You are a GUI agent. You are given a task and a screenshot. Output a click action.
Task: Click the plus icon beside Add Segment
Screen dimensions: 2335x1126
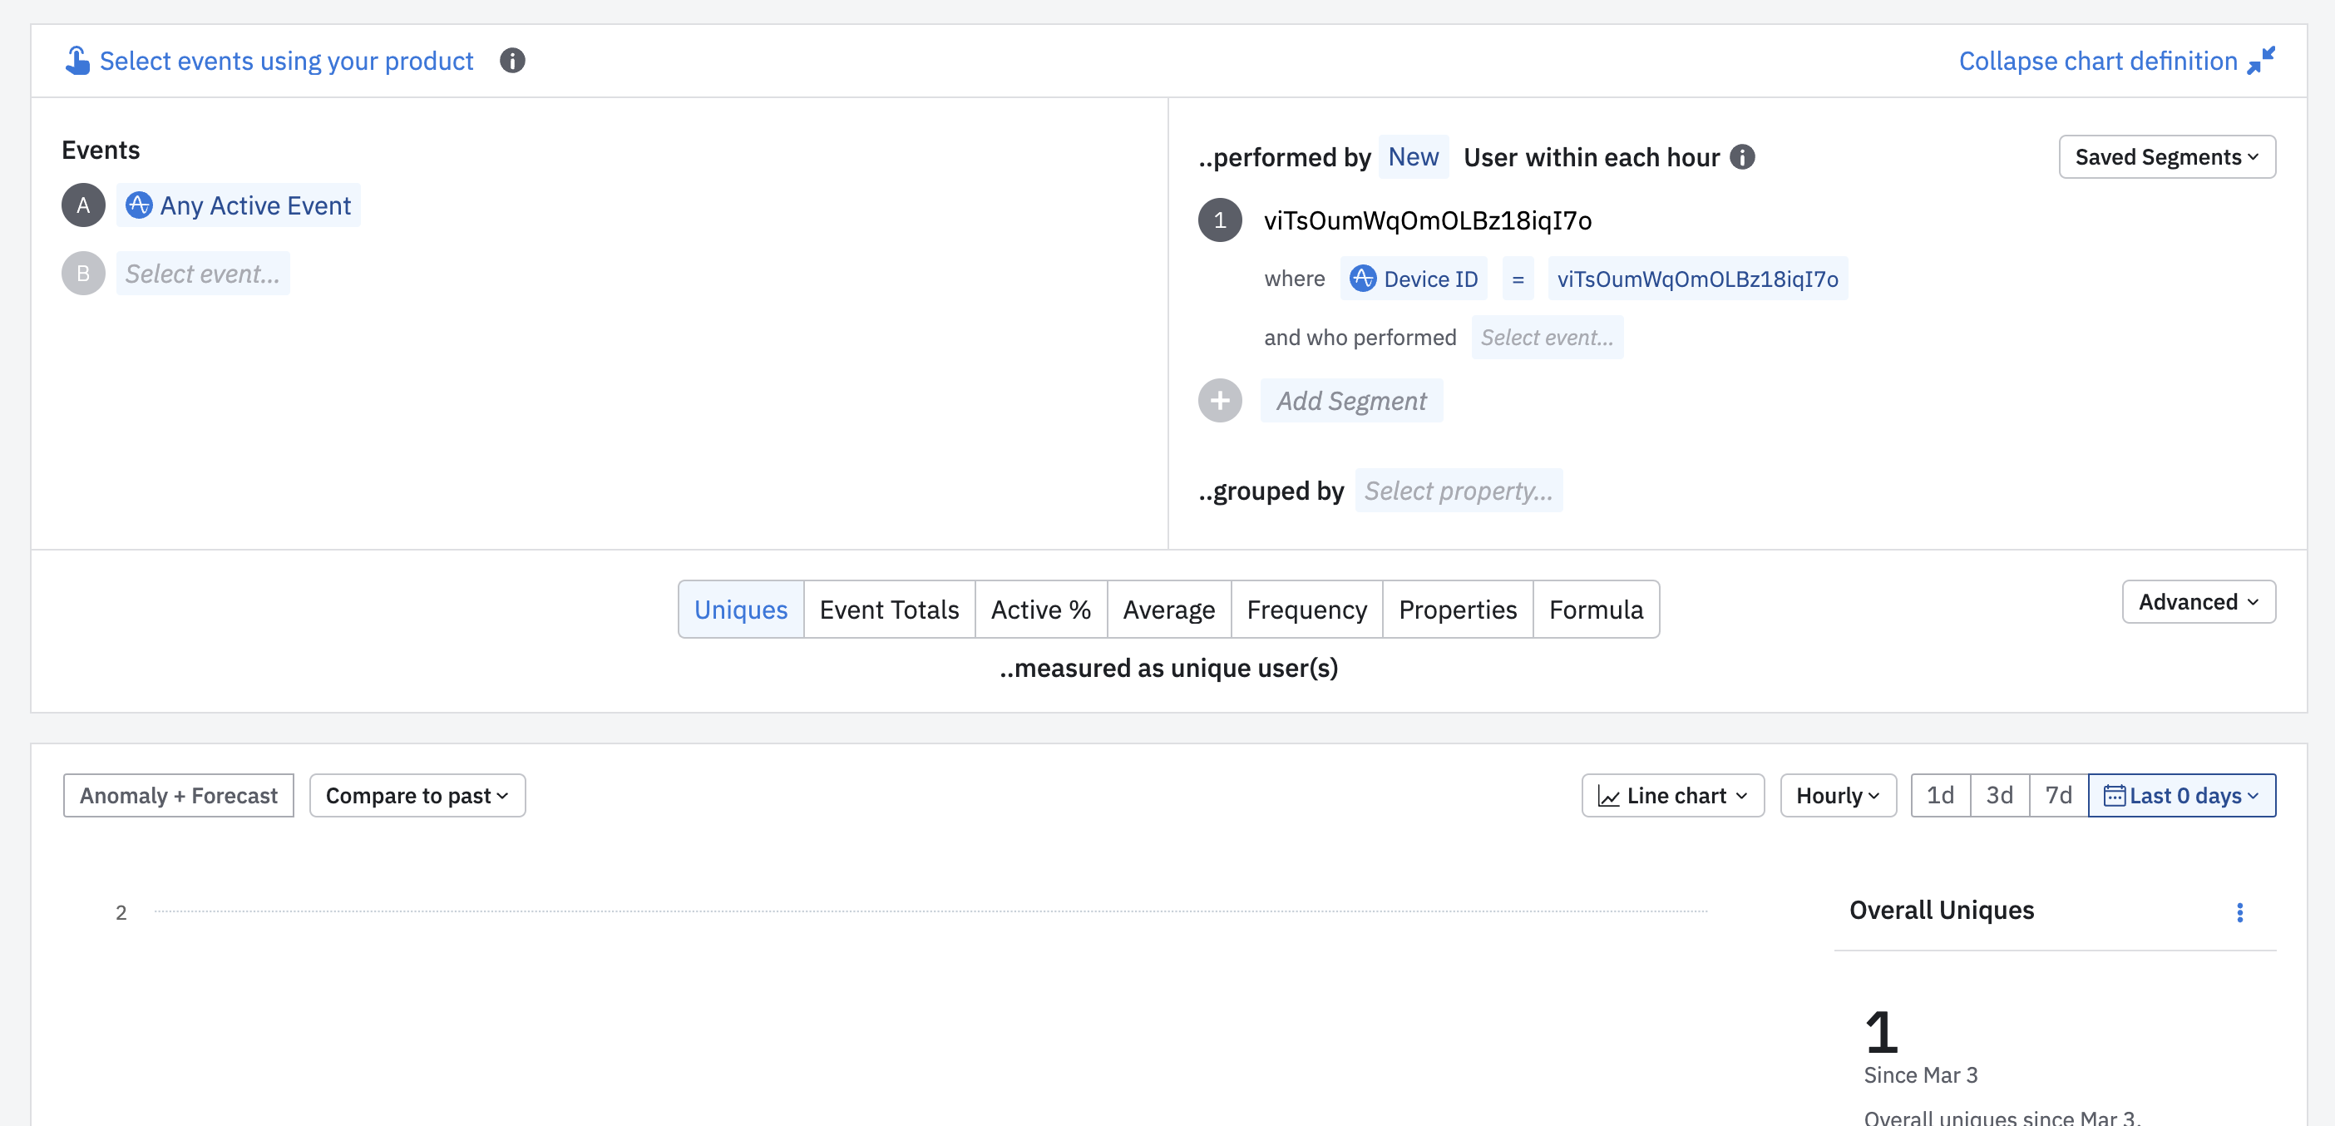point(1219,401)
